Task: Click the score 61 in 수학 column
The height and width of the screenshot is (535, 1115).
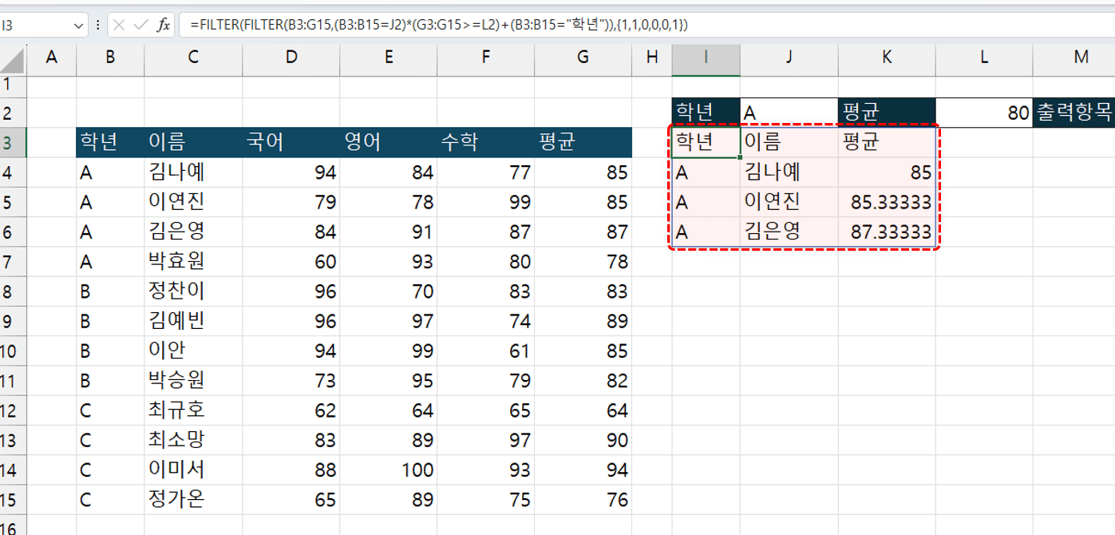Action: click(486, 351)
